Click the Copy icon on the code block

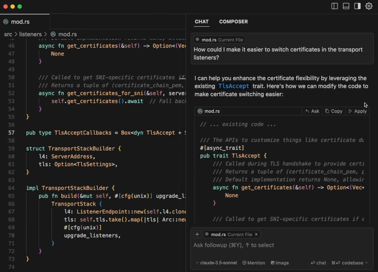click(333, 111)
